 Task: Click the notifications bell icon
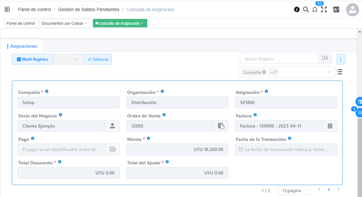point(315,10)
